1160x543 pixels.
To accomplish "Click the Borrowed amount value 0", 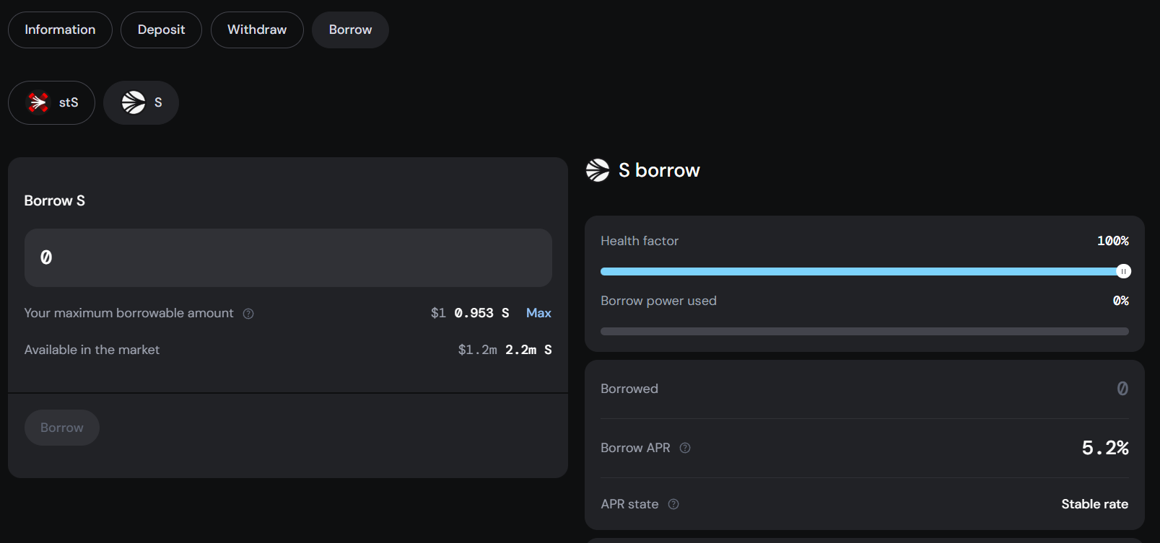I will [x=1122, y=389].
